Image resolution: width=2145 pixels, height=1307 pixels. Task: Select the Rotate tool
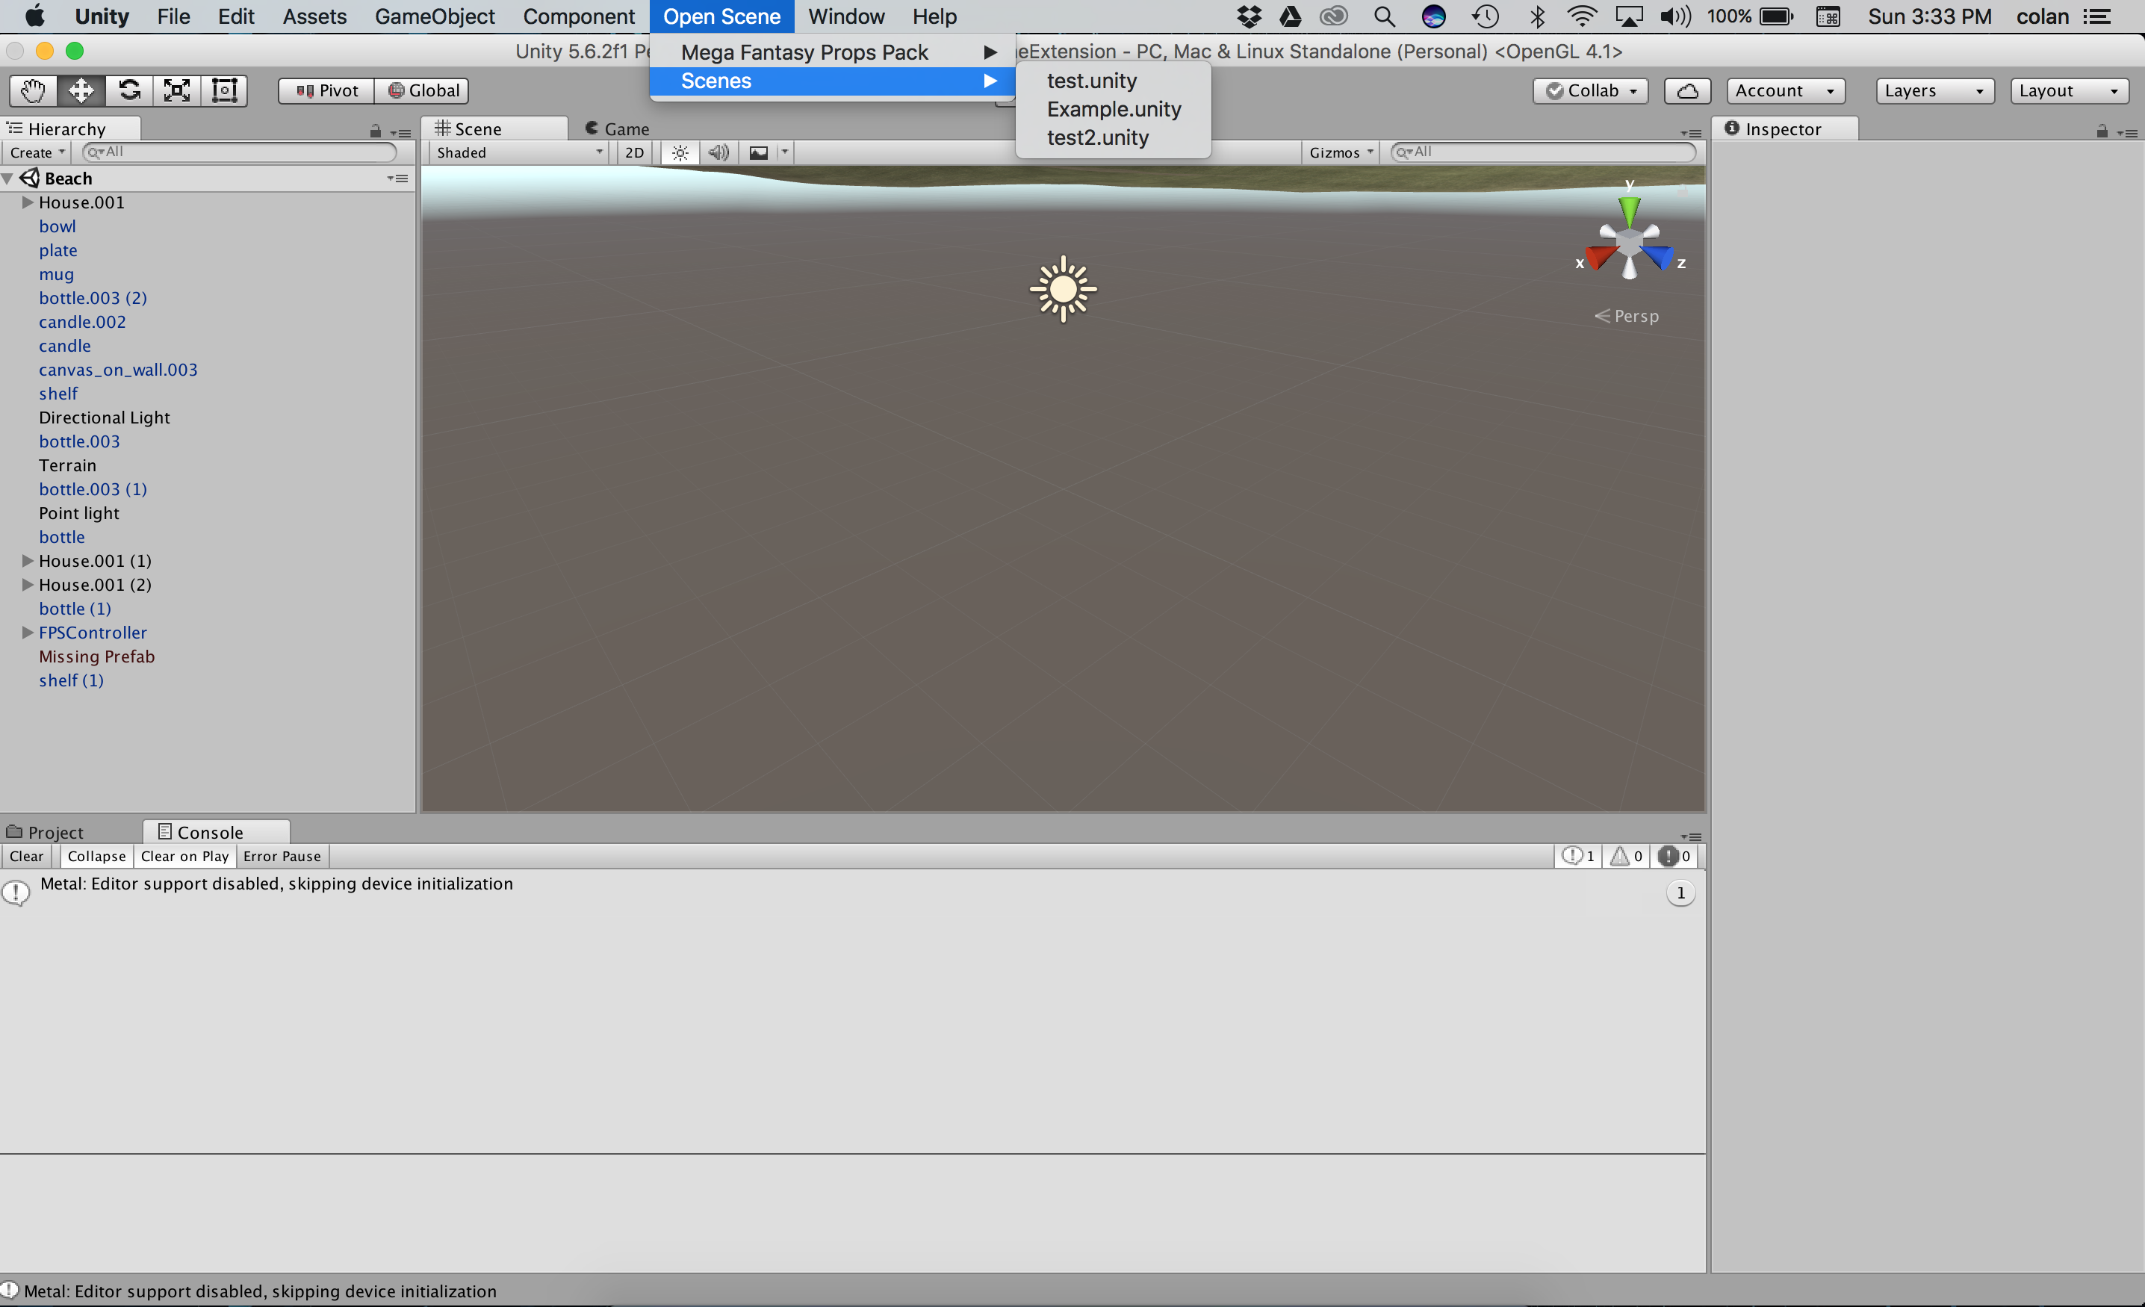pyautogui.click(x=129, y=90)
